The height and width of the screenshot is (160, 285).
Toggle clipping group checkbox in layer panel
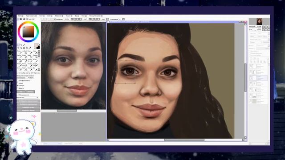tap(250, 53)
